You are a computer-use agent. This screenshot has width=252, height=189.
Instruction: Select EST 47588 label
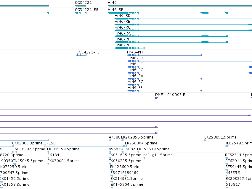pyautogui.click(x=115, y=137)
